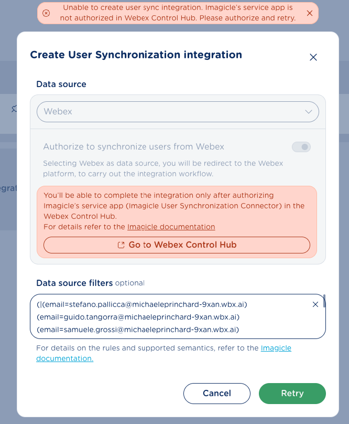Toggle Authorize to synchronize users from Webex
349x424 pixels.
coord(301,147)
